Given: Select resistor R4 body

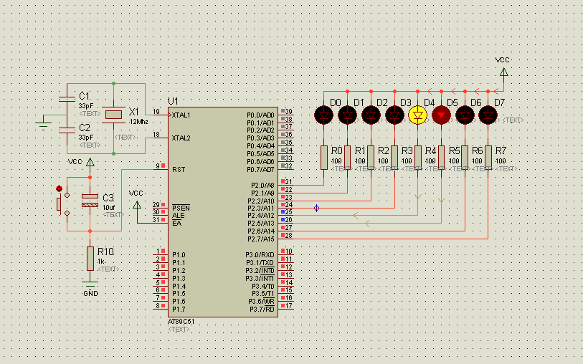Looking at the screenshot, I should coord(418,158).
